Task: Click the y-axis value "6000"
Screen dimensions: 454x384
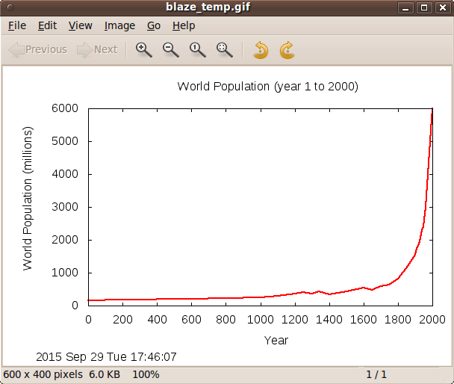Action: tap(65, 108)
